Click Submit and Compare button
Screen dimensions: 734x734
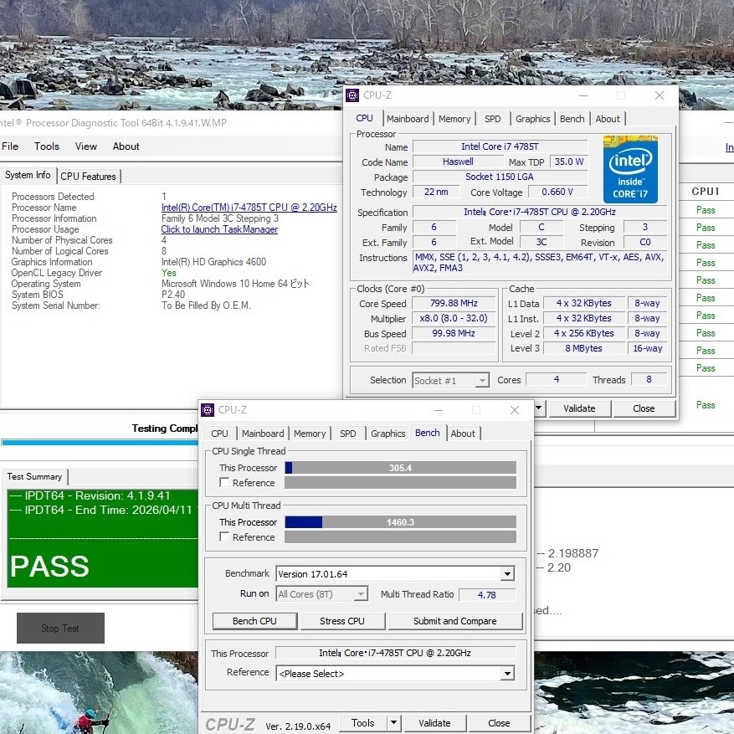(x=455, y=621)
